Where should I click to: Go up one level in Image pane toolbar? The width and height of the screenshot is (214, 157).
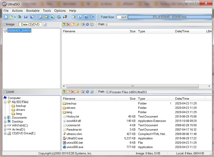click(x=64, y=24)
